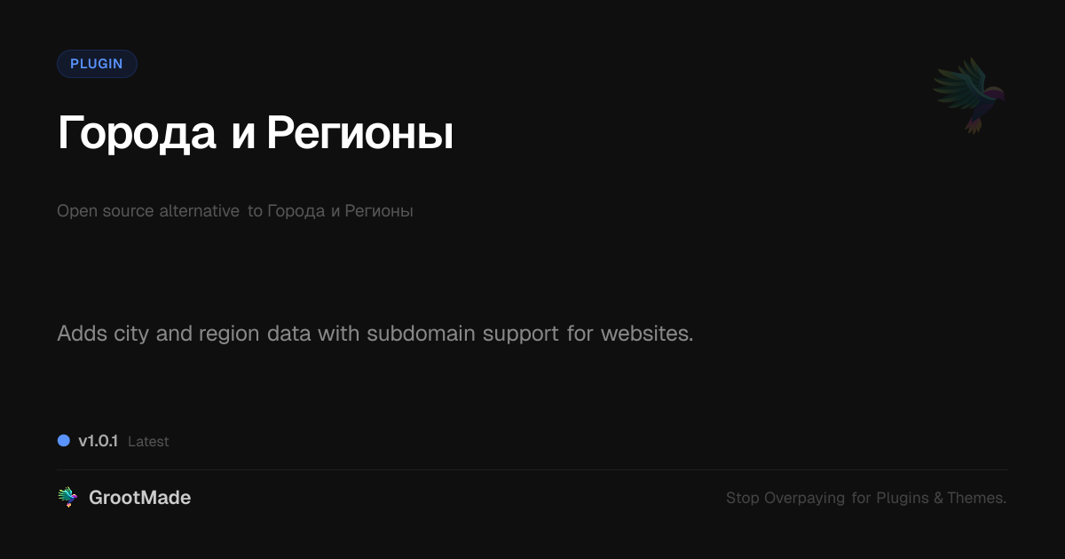Click "Stop Overpaying" in the footer tagline
1065x559 pixels.
pyautogui.click(x=785, y=498)
